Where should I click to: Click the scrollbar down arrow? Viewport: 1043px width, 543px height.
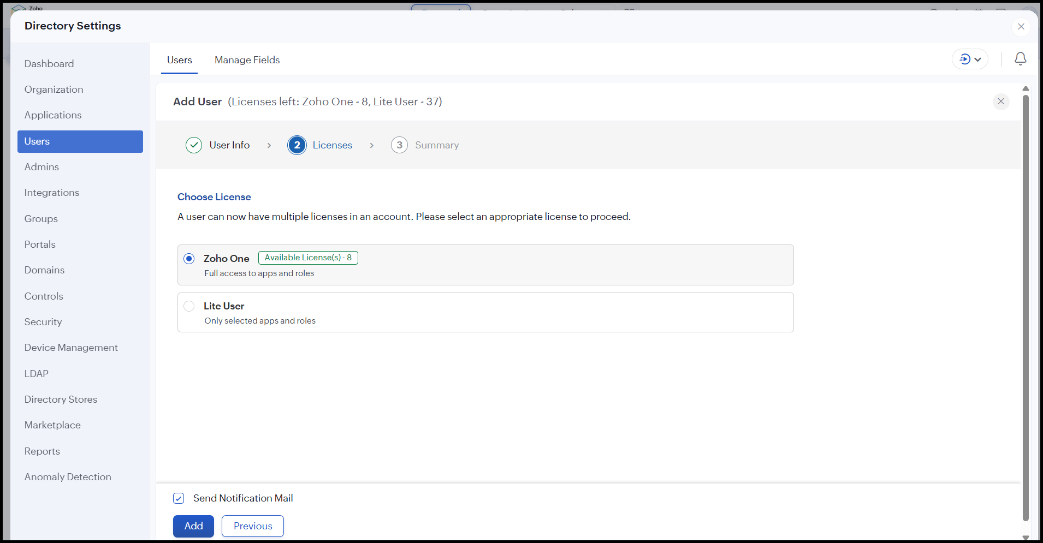point(1026,538)
